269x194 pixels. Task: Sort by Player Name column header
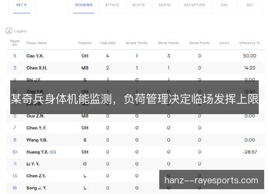click(x=37, y=43)
